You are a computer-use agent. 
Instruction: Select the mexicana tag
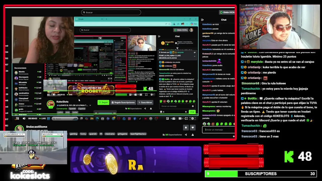click(110, 134)
